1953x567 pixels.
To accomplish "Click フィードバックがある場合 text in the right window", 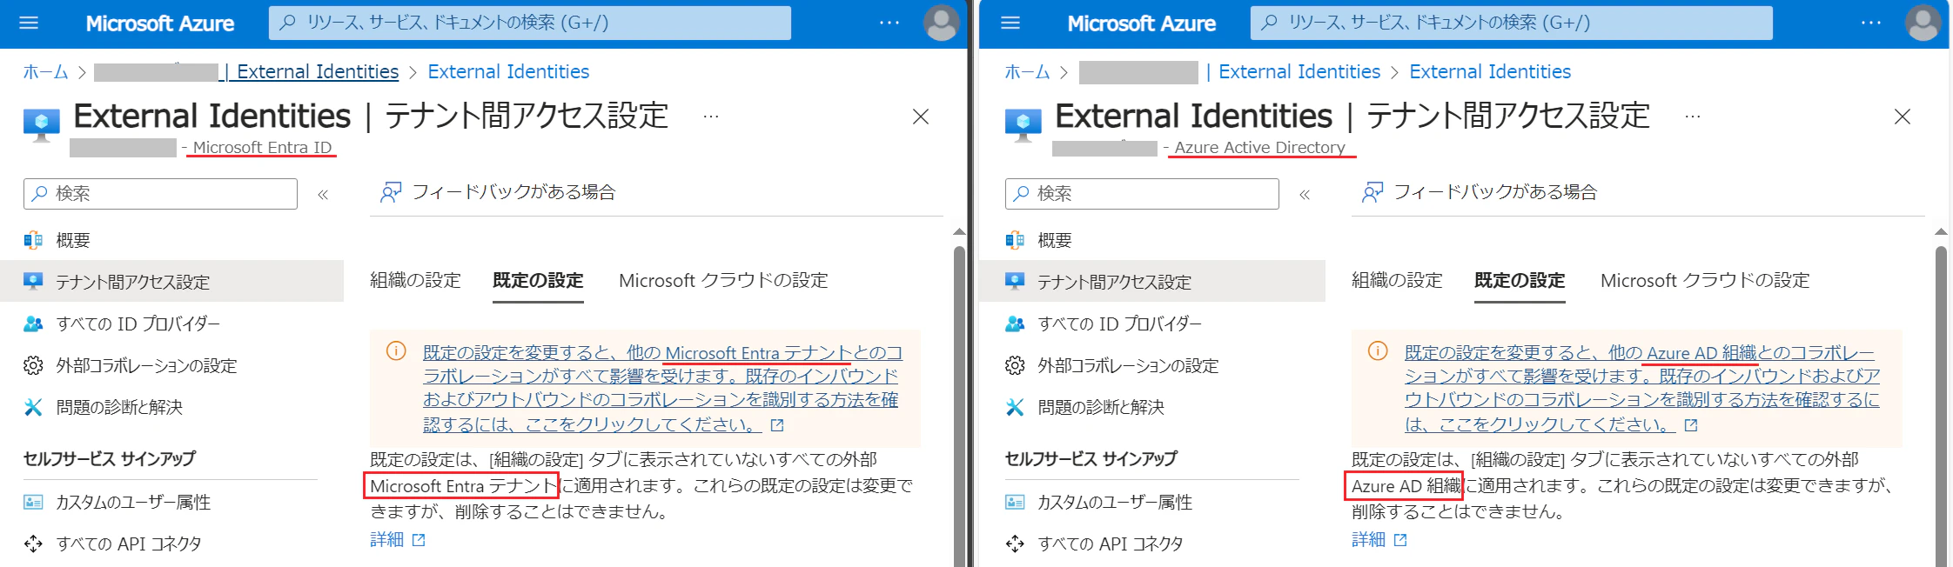I will tap(1495, 191).
